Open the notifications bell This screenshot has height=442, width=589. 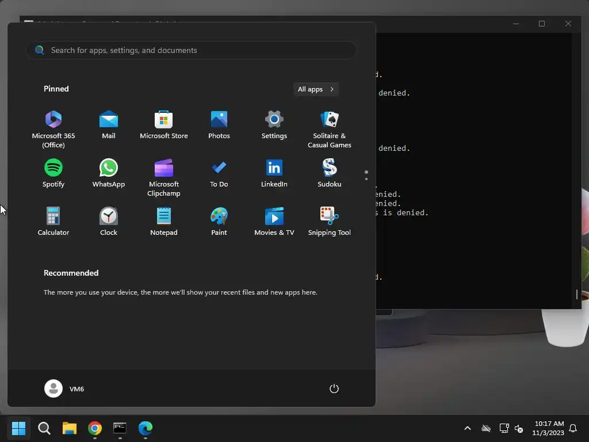coord(573,428)
